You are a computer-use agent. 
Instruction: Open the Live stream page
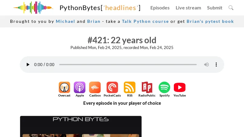pyautogui.click(x=188, y=8)
